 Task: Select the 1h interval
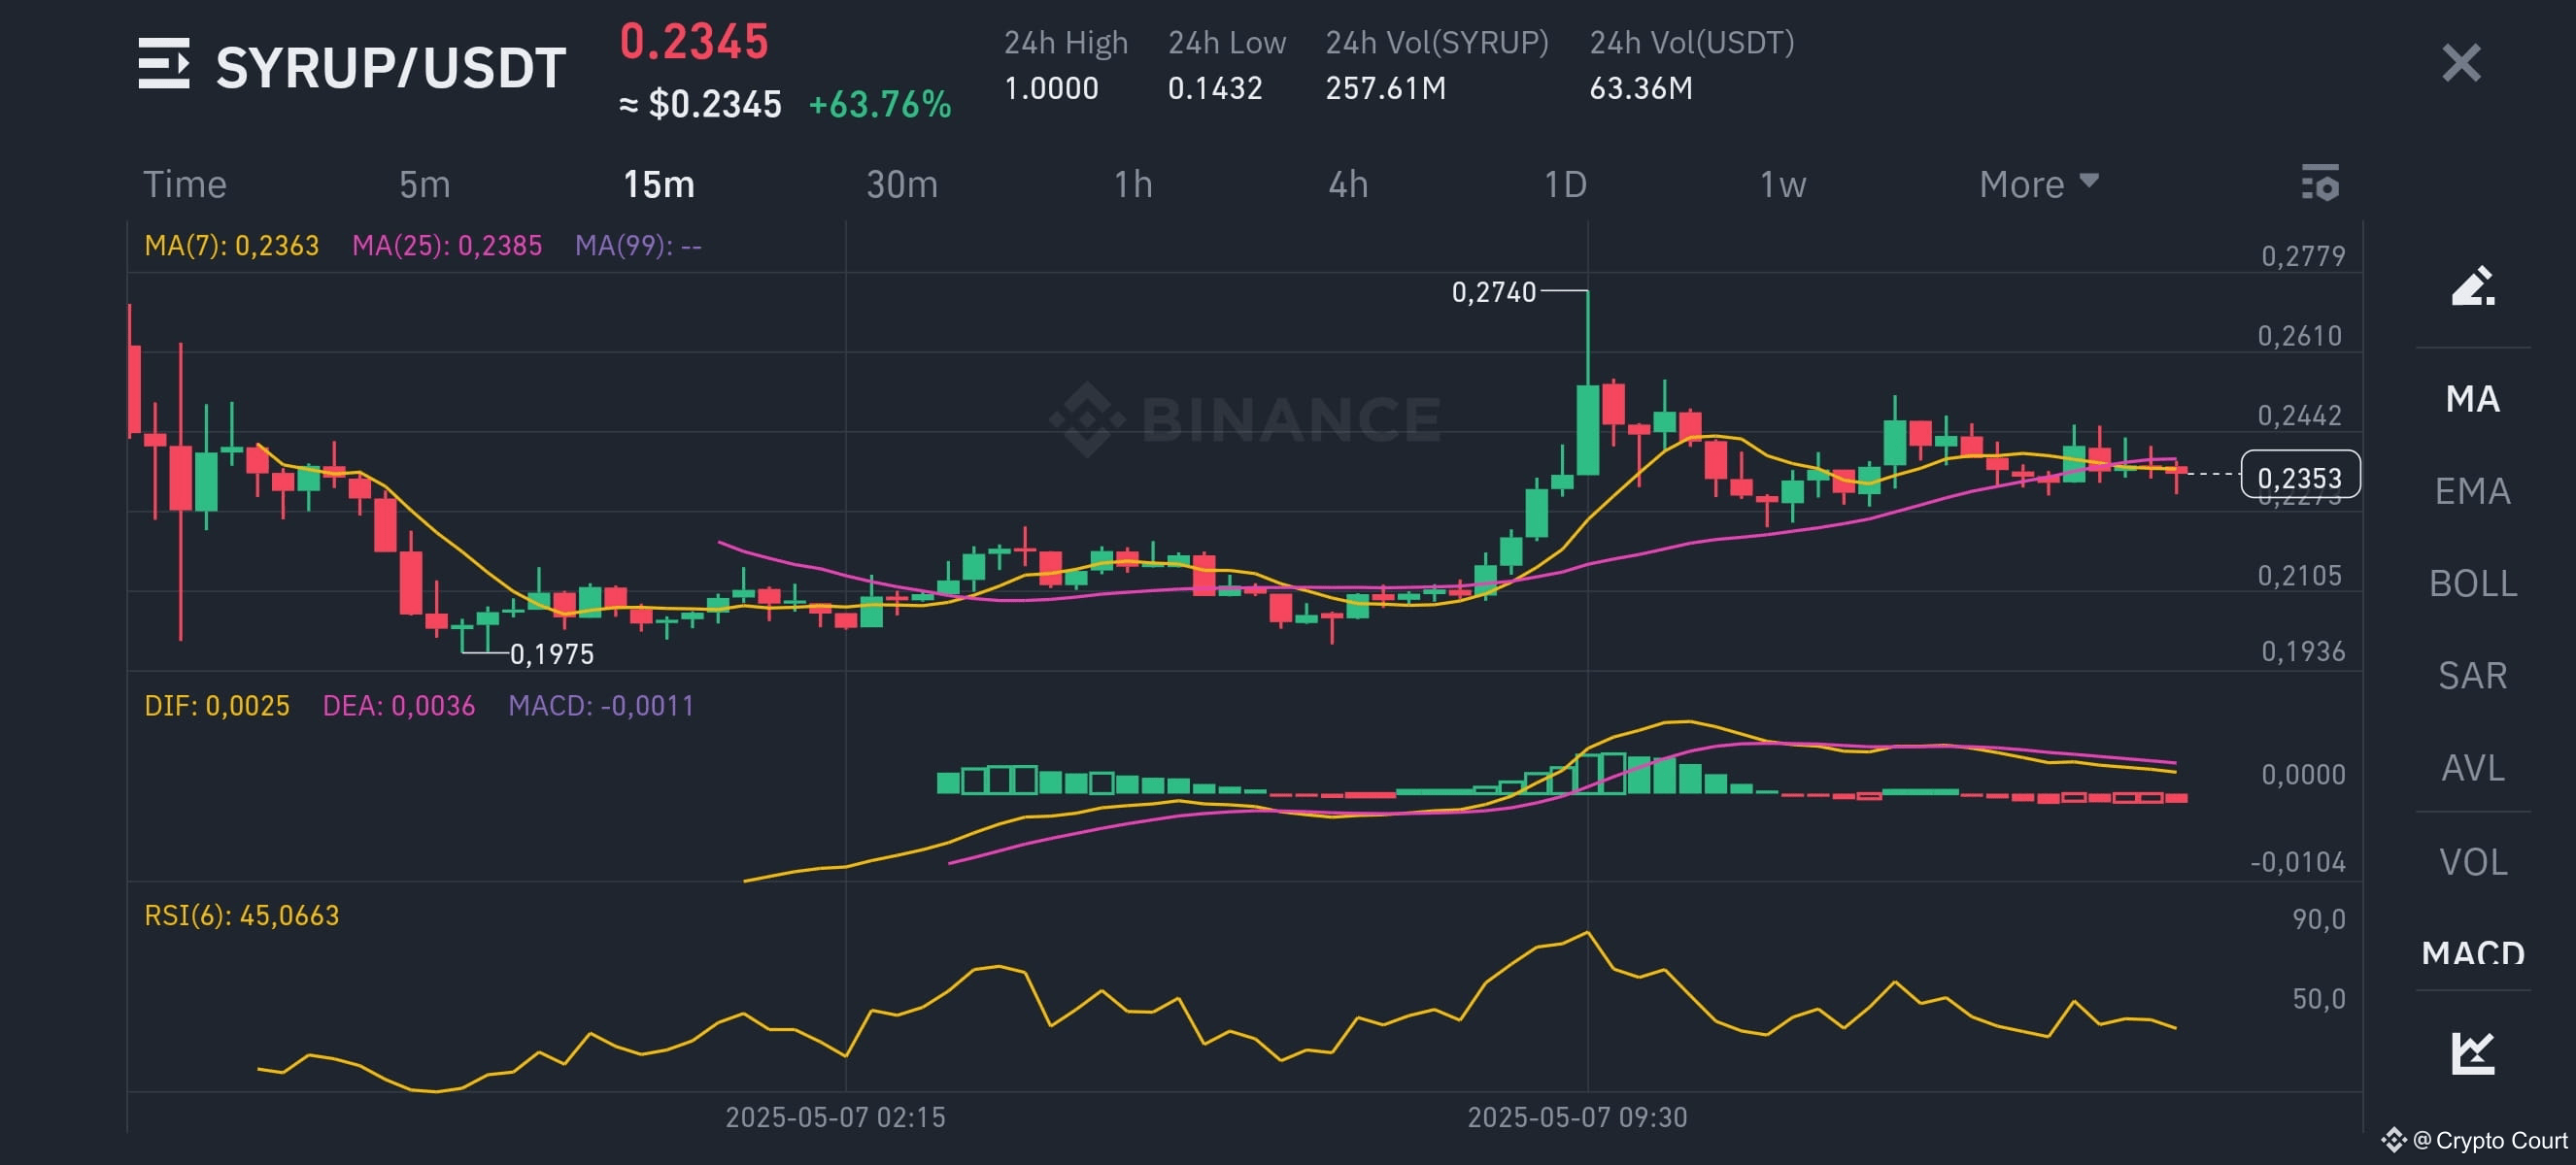click(1133, 184)
